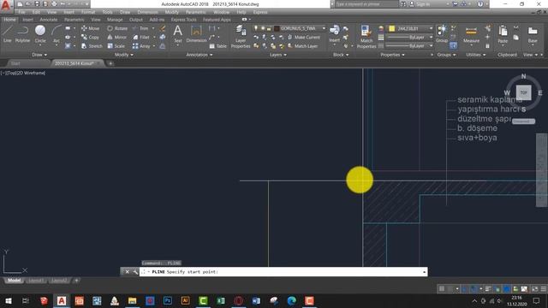
Task: Click the yellow object color swatch
Action: (392, 28)
